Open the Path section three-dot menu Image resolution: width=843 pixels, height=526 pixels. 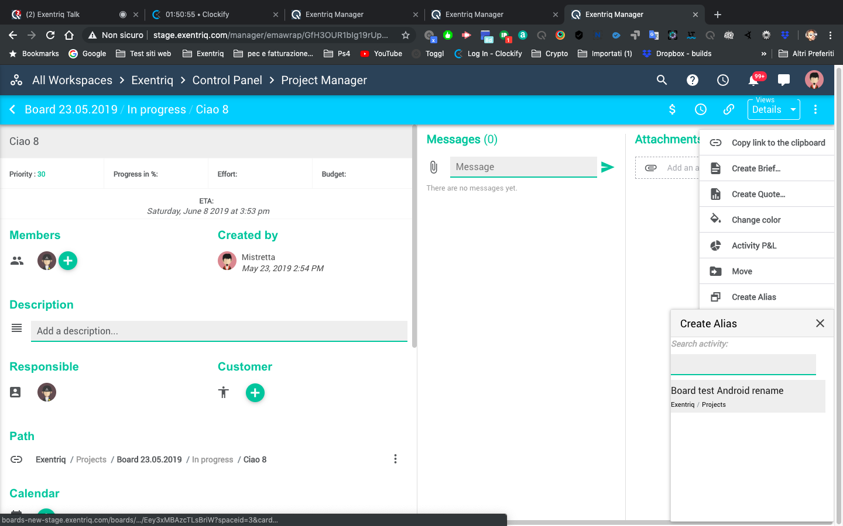click(x=395, y=459)
